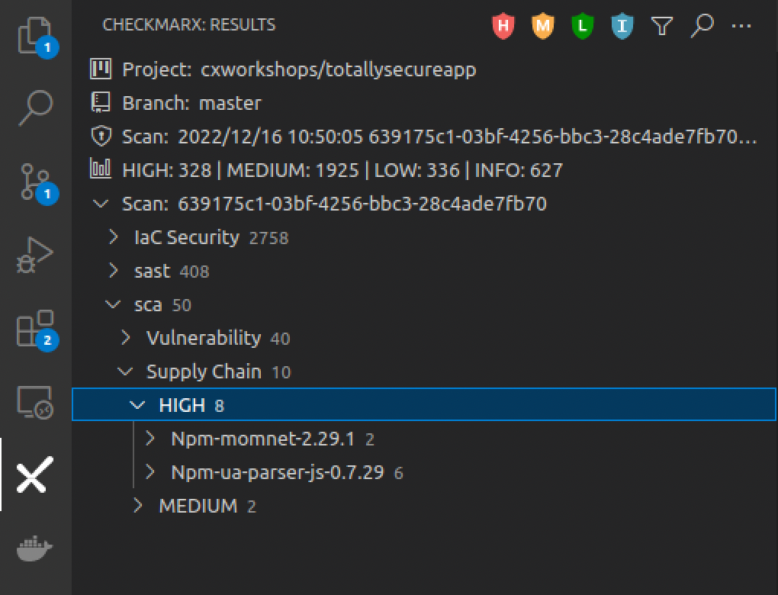Open Source Control view with one change

(36, 182)
